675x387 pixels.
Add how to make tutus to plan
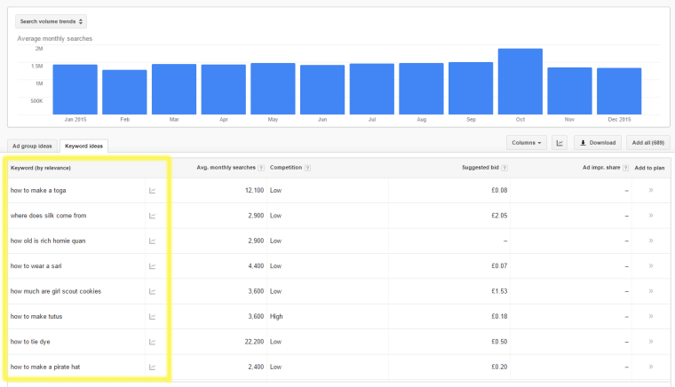tap(651, 317)
